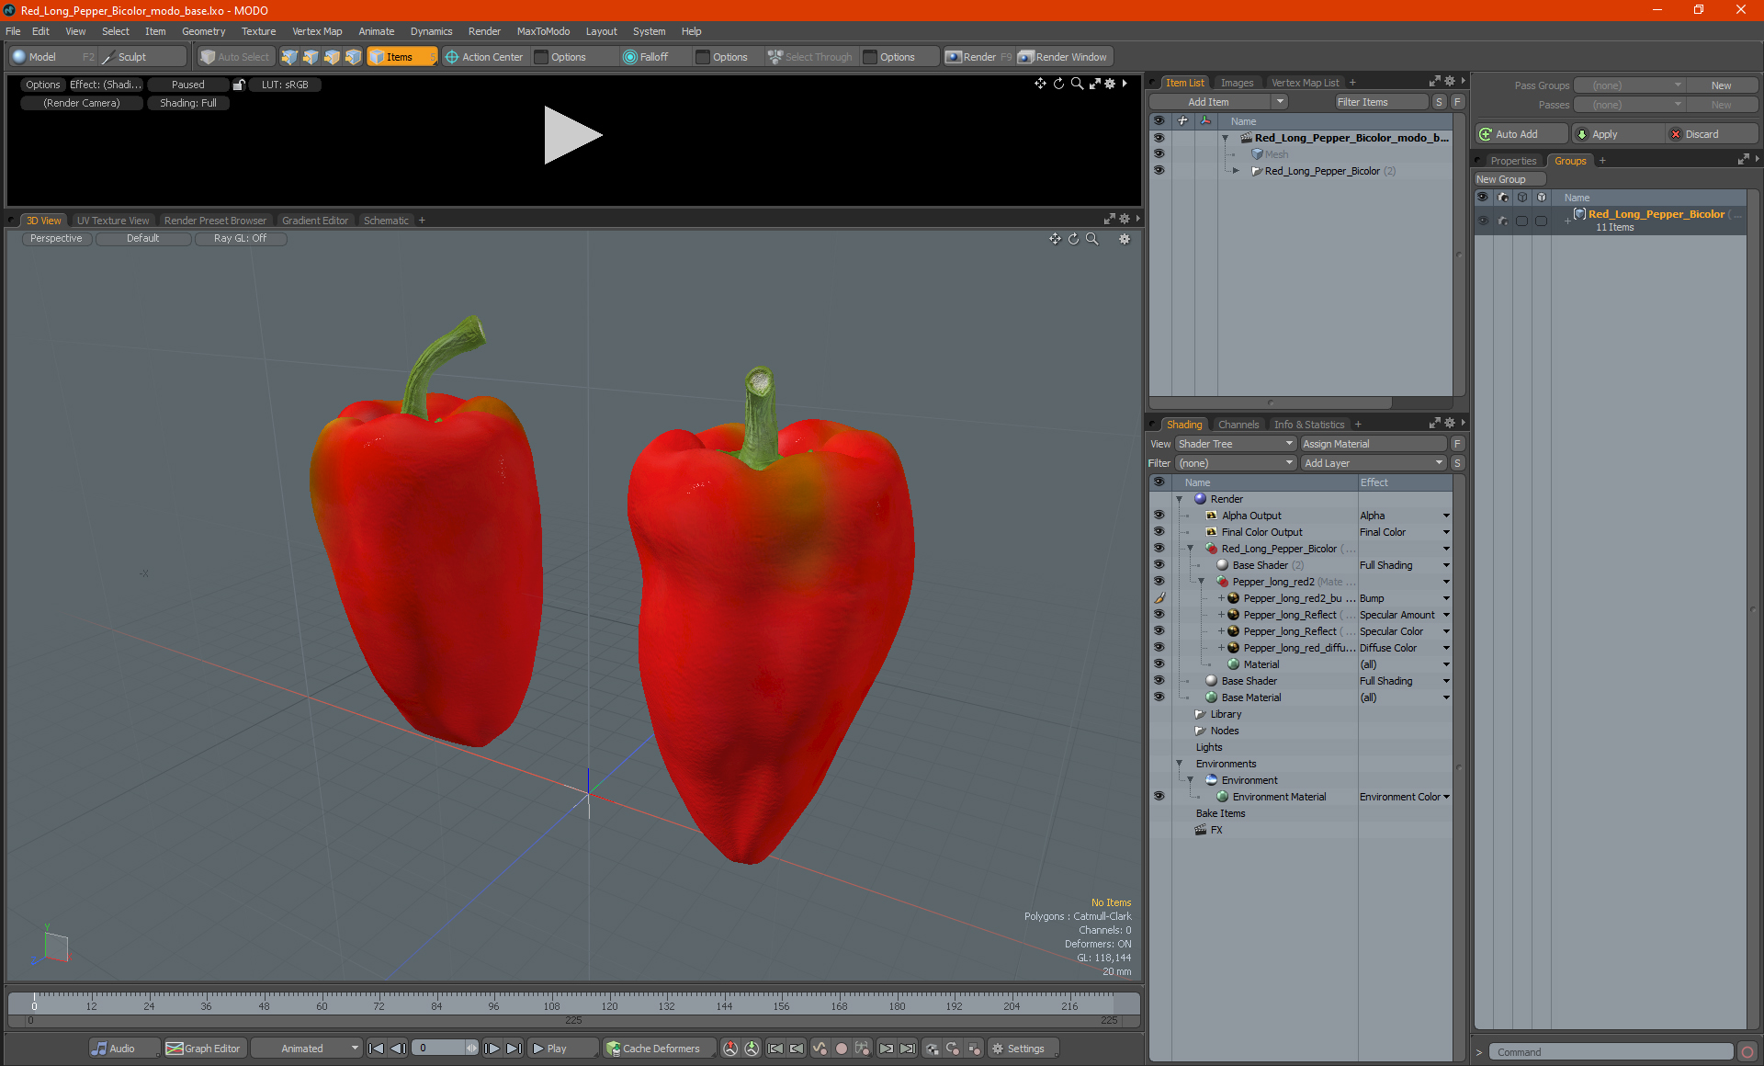1764x1066 pixels.
Task: Click the record keyframe circle icon
Action: click(841, 1049)
